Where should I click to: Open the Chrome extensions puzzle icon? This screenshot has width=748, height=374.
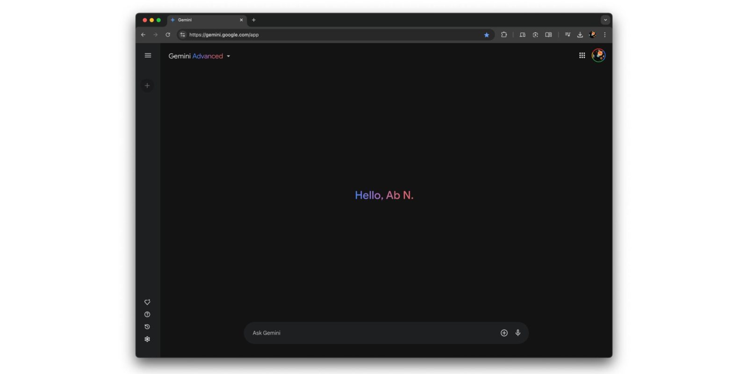504,35
